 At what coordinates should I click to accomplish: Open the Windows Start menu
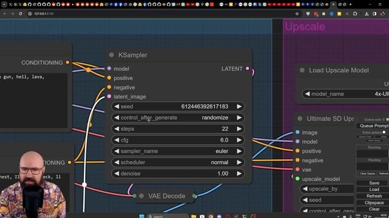tap(142, 216)
